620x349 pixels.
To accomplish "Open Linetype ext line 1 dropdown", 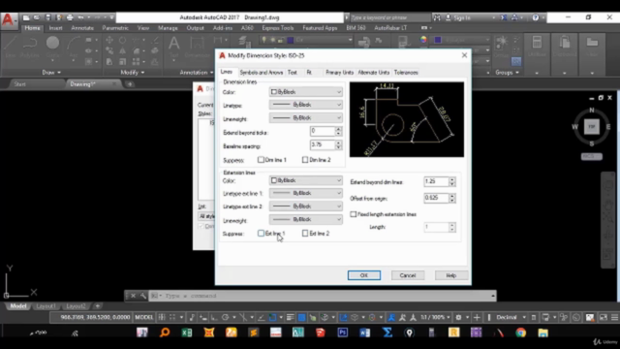I will [x=306, y=193].
